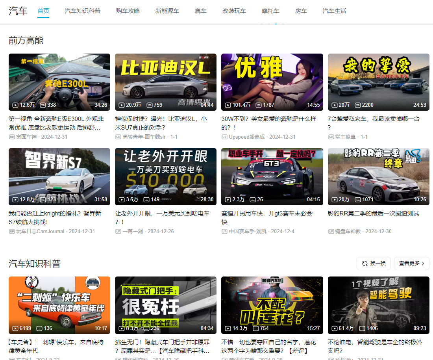Screen dimensions: 433x360
Task: Switch to 汽车知识科普 tab
Action: [x=83, y=11]
